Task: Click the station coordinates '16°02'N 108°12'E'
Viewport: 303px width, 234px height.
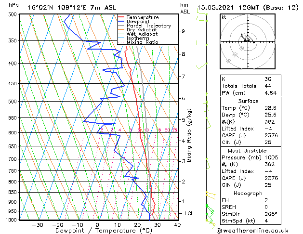Action: point(57,8)
